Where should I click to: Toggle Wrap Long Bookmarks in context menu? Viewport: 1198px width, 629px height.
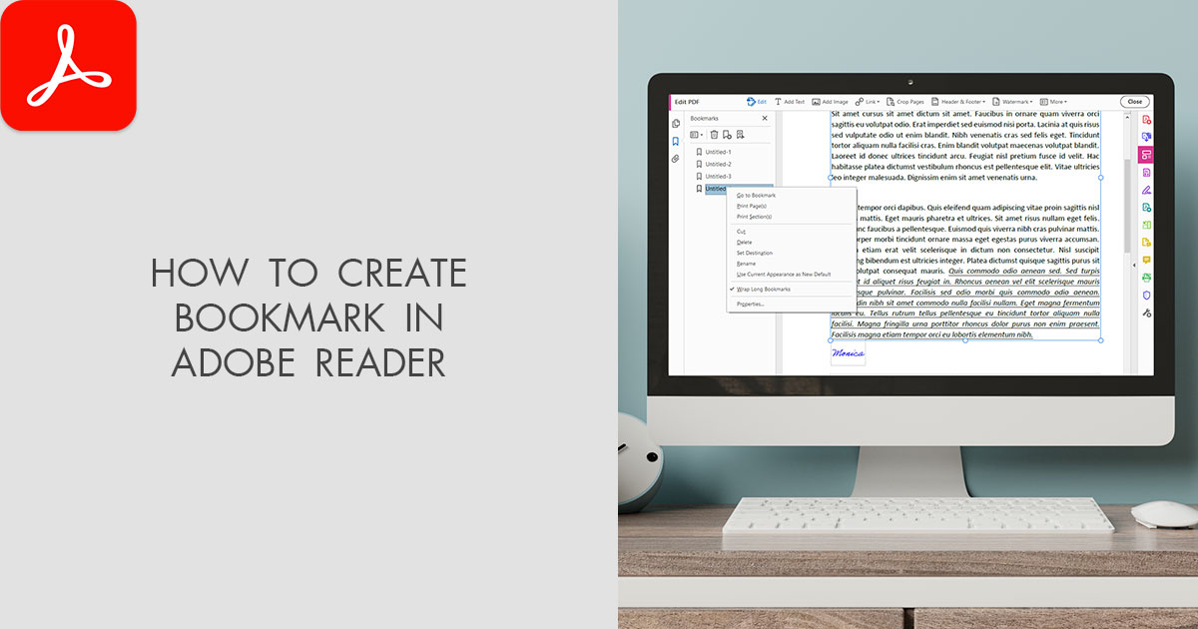[762, 289]
